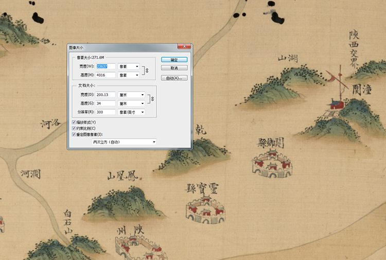Click the chain link icon beside document size

(152, 99)
